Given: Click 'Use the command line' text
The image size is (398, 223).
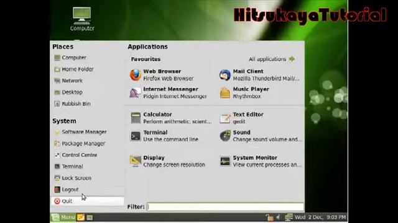Looking at the screenshot, I should pos(170,139).
